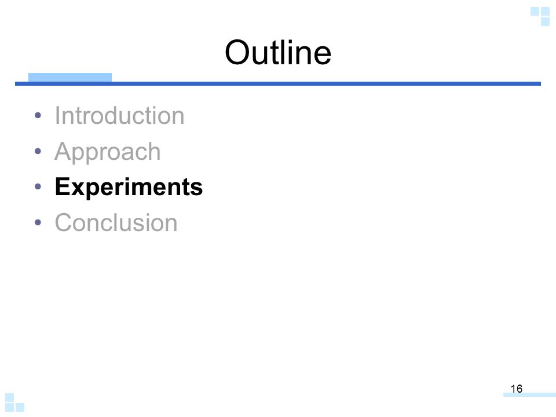Click the dark blue horizontal divider line

point(278,83)
